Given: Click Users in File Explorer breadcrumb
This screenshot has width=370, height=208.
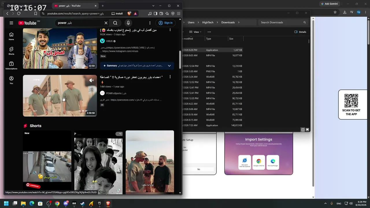Looking at the screenshot, I should (x=191, y=22).
